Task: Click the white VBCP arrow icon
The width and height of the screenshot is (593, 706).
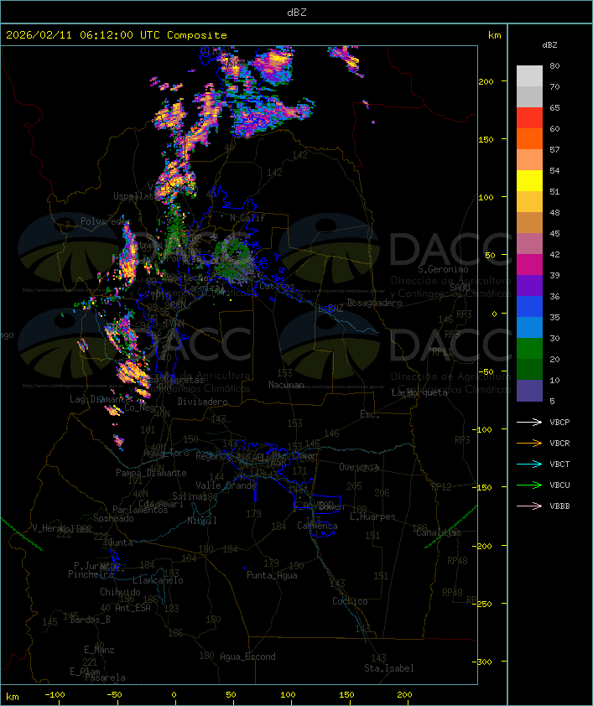Action: point(529,423)
